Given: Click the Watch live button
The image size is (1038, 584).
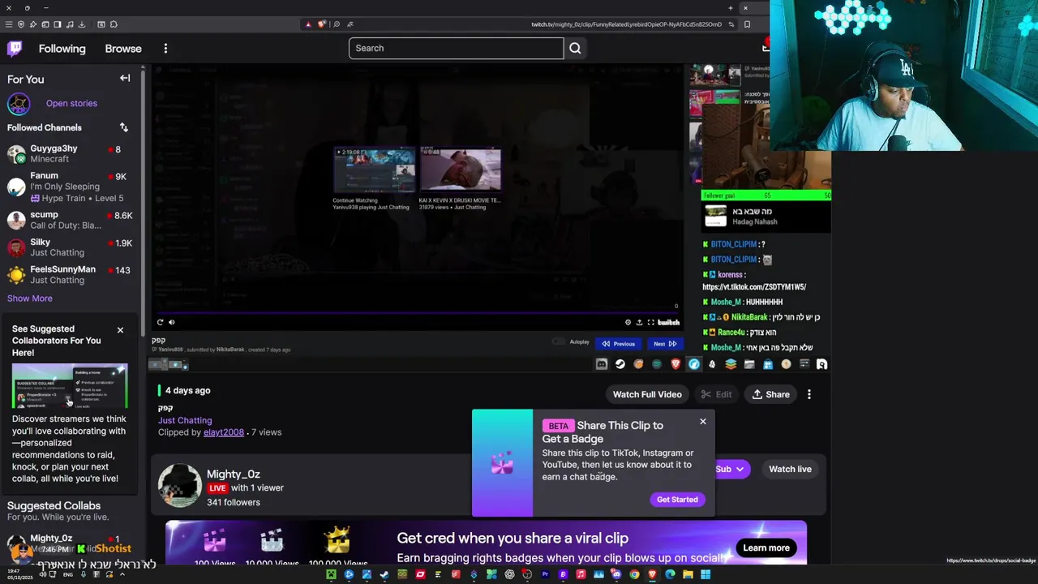Looking at the screenshot, I should [x=790, y=469].
